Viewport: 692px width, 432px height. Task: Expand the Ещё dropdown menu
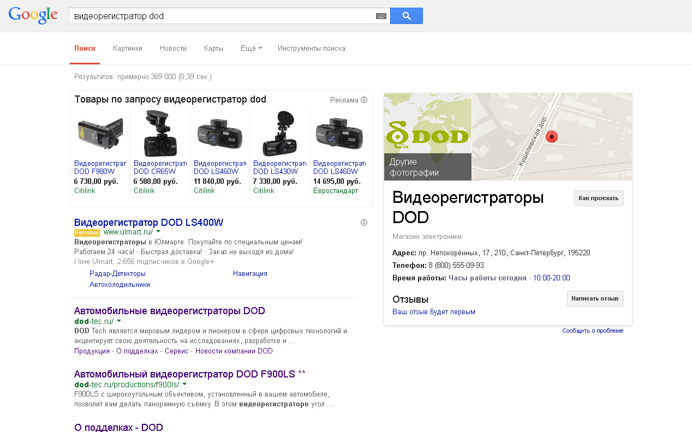[251, 48]
